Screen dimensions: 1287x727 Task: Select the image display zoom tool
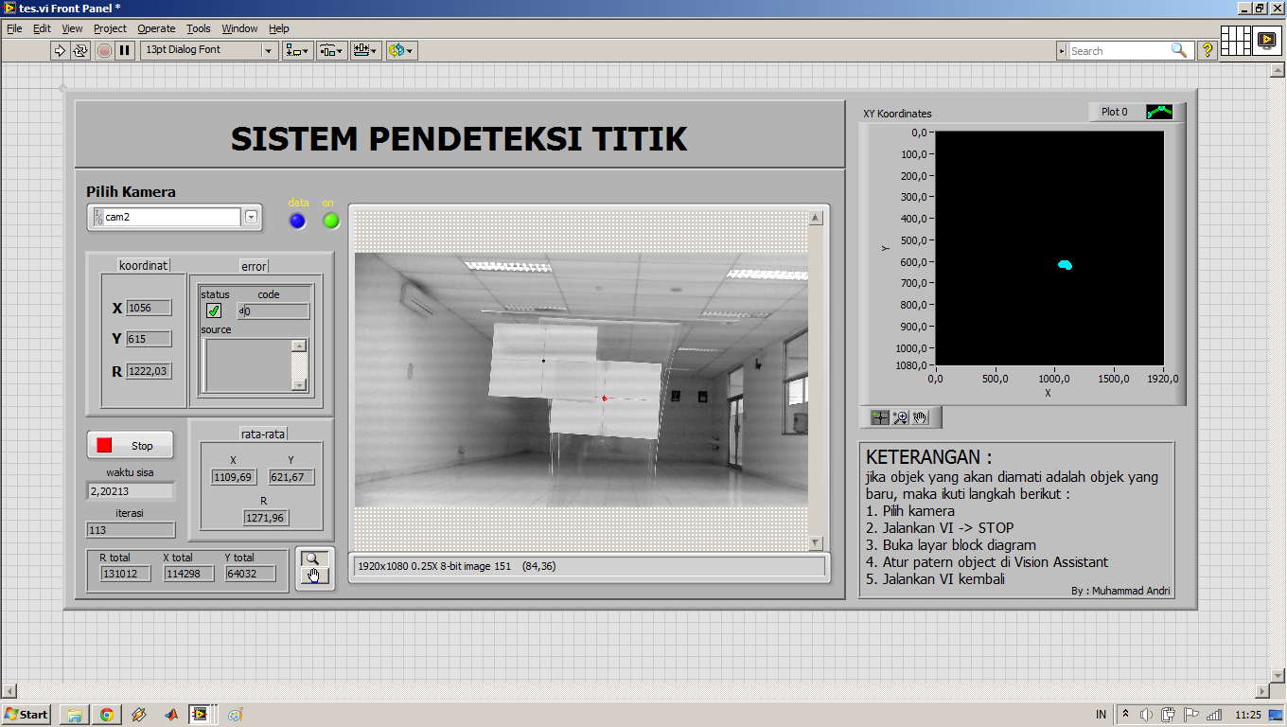(x=315, y=559)
